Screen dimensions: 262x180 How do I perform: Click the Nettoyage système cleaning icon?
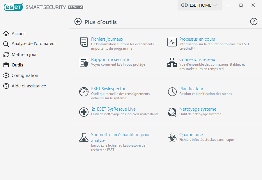(x=172, y=112)
